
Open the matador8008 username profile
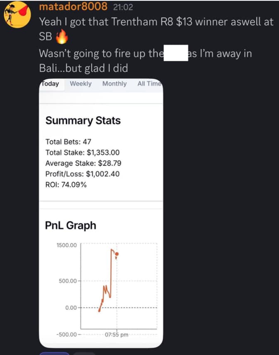coord(73,7)
